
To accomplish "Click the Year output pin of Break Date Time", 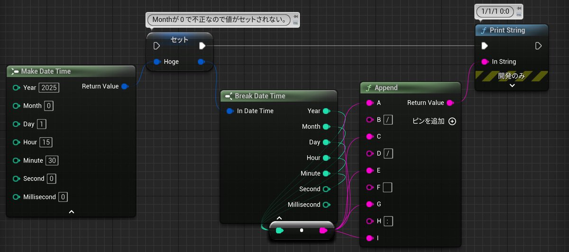I will (x=326, y=111).
